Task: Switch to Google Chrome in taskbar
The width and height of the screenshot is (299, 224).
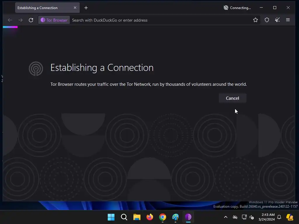Action: pos(163,217)
